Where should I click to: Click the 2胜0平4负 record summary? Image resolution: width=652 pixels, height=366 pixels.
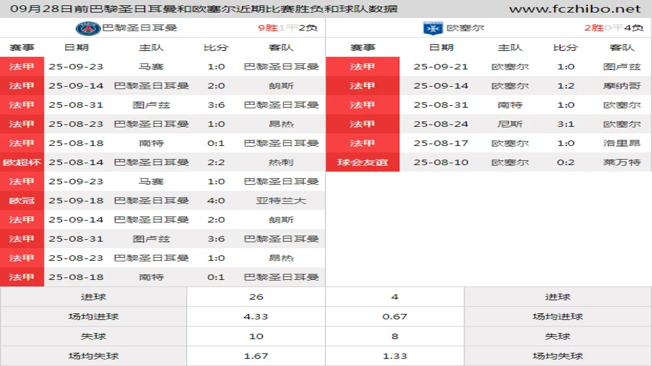(614, 28)
